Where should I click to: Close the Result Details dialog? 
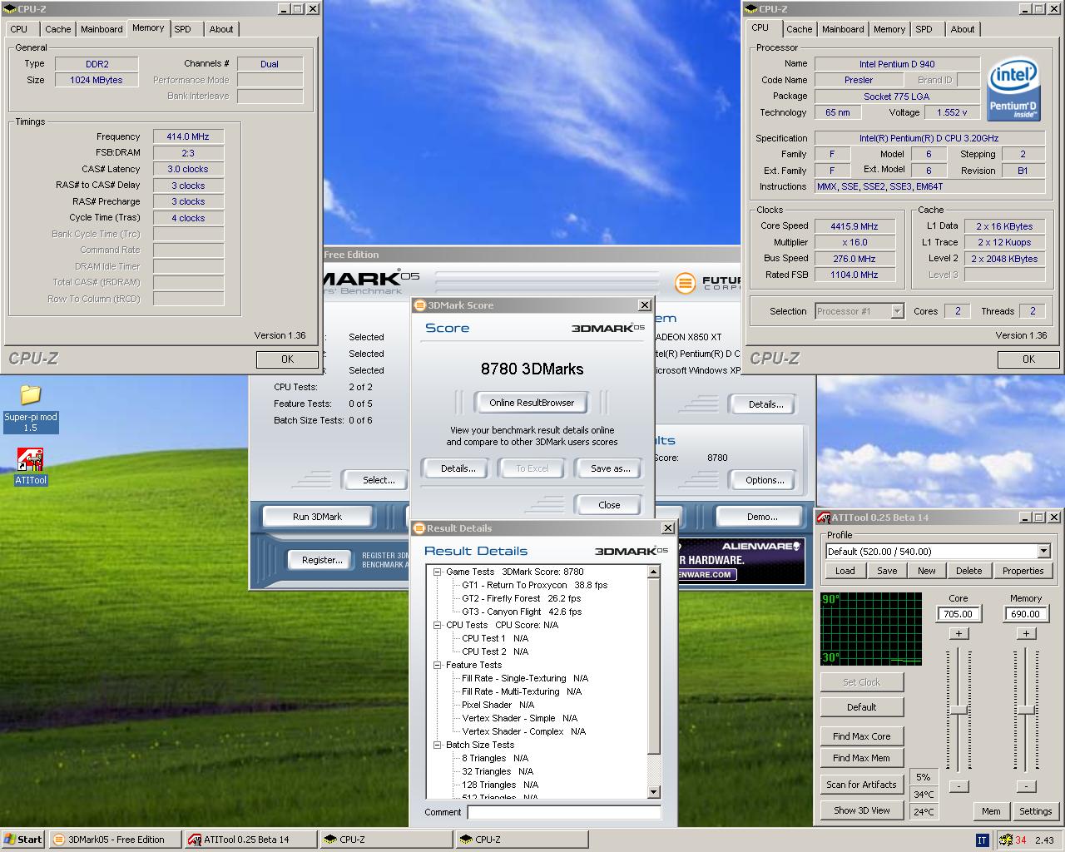(x=667, y=528)
